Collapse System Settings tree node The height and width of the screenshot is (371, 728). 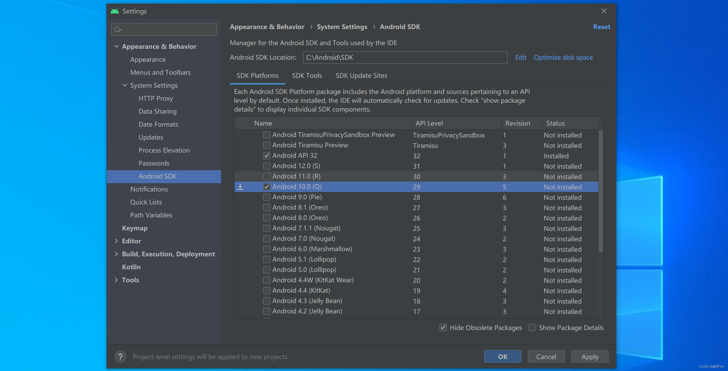[125, 85]
